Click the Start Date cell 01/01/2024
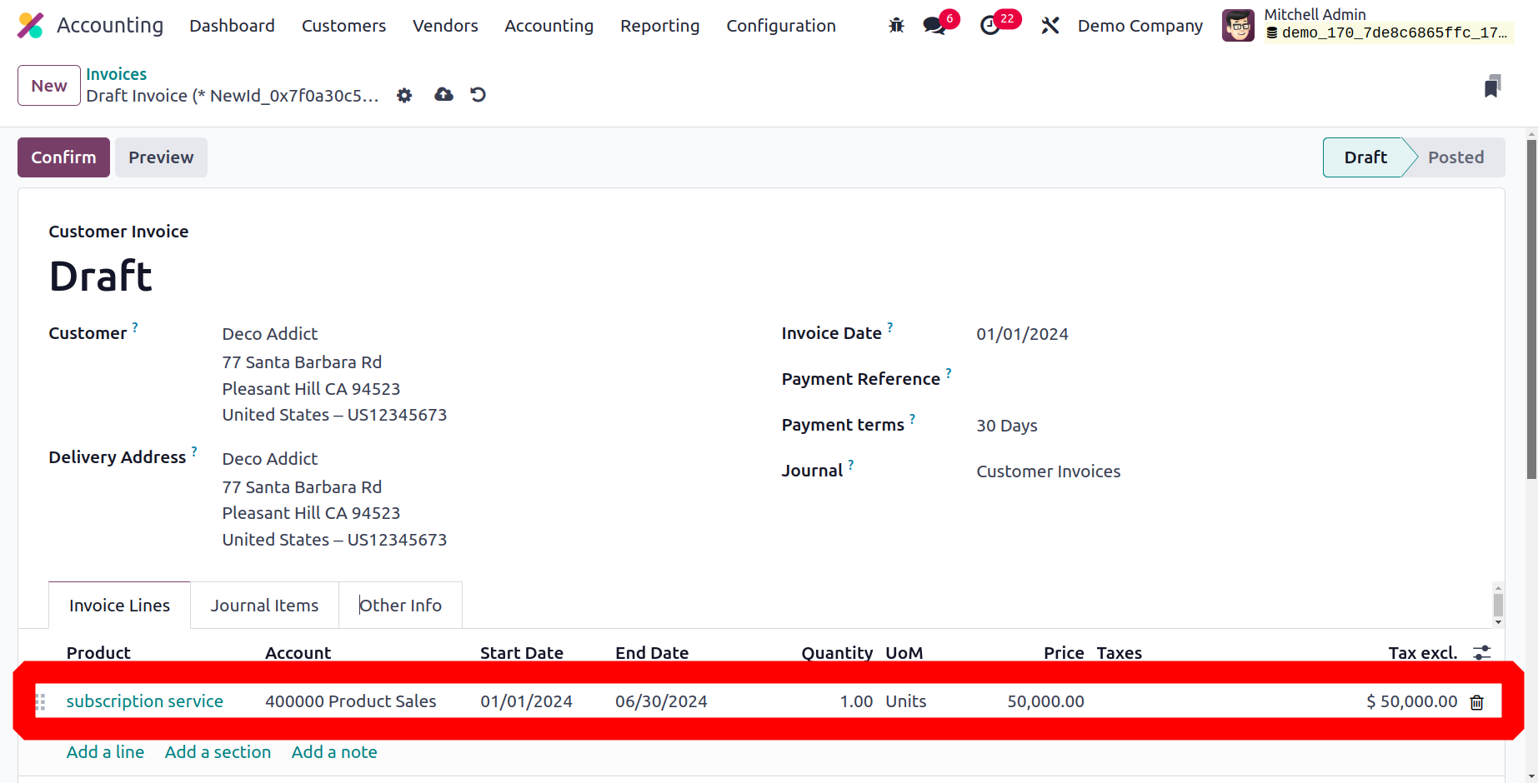Screen dimensions: 1538x783 [x=526, y=701]
